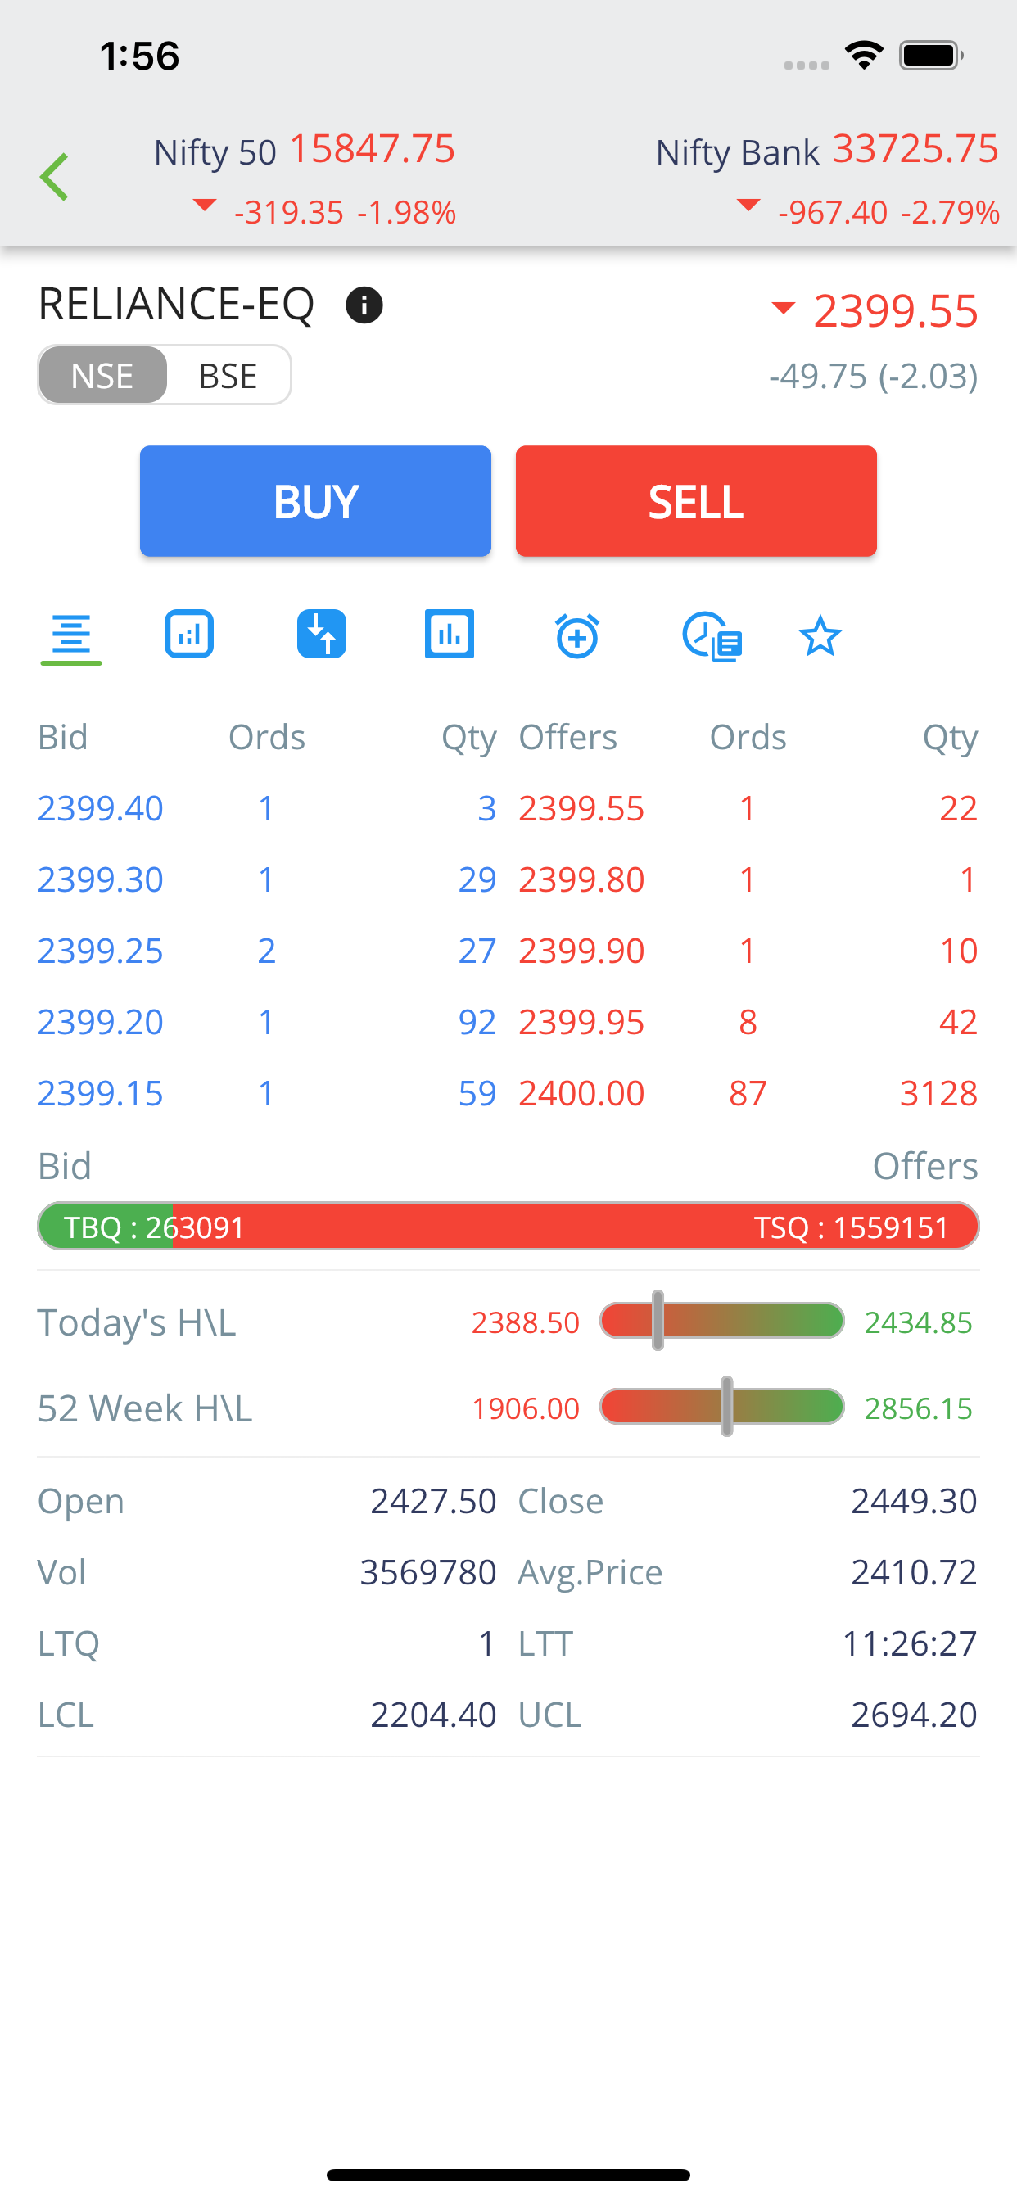The image size is (1017, 2201).
Task: Tap the home indicator bar
Action: click(x=508, y=2175)
